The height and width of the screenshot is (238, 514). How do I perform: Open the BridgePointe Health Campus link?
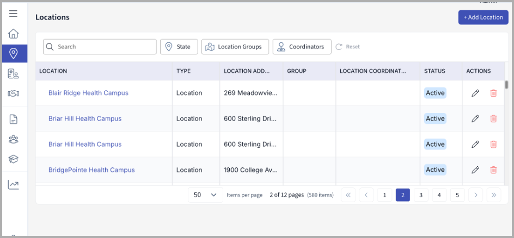point(91,170)
